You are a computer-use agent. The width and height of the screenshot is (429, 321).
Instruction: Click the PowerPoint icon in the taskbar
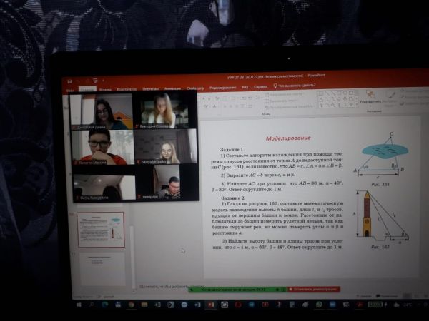[210, 304]
